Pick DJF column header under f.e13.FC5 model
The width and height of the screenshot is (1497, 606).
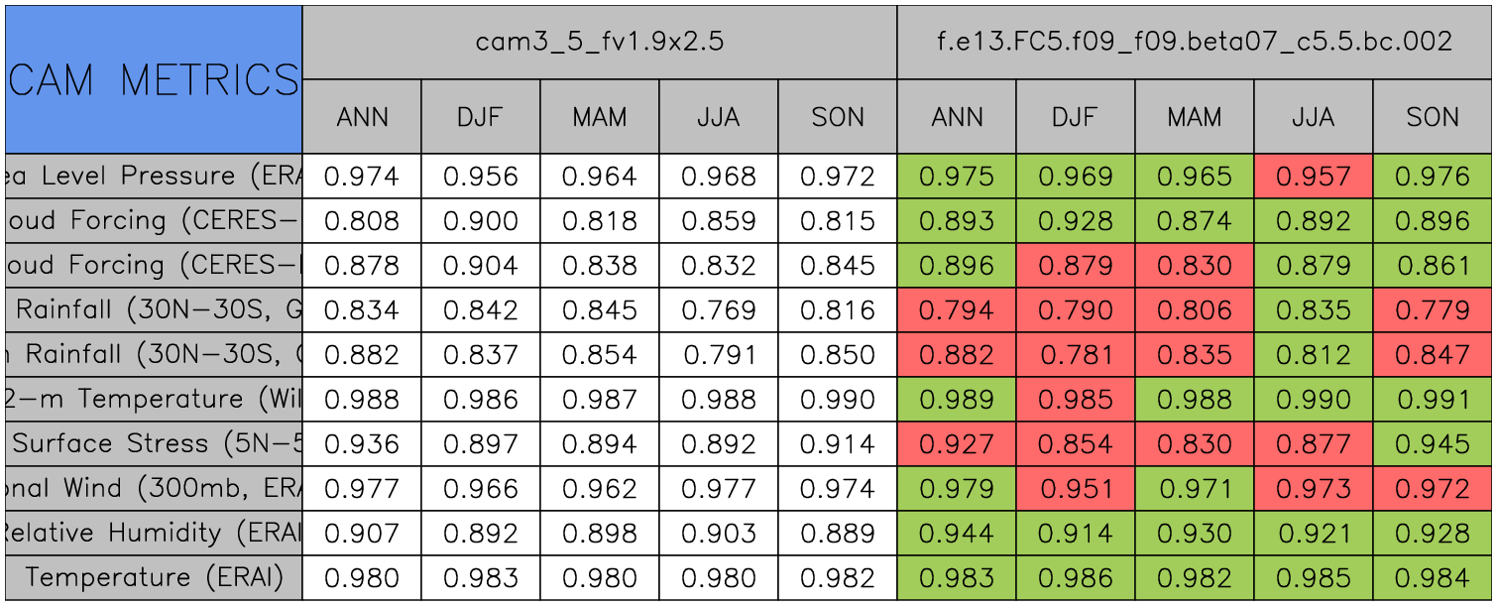click(1076, 117)
